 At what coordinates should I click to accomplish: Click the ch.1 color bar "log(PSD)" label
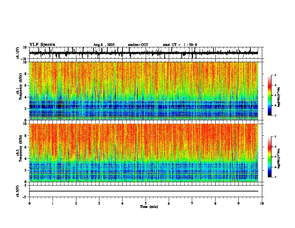click(x=279, y=97)
